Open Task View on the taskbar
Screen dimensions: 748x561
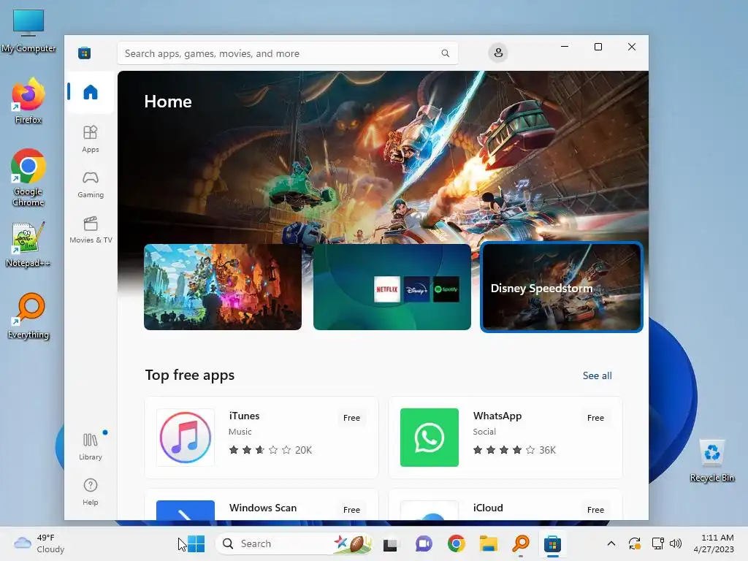point(390,543)
